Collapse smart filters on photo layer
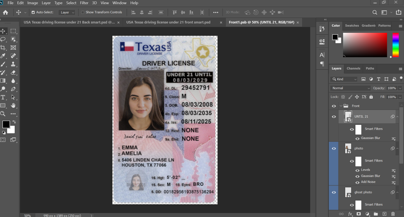 point(397,148)
